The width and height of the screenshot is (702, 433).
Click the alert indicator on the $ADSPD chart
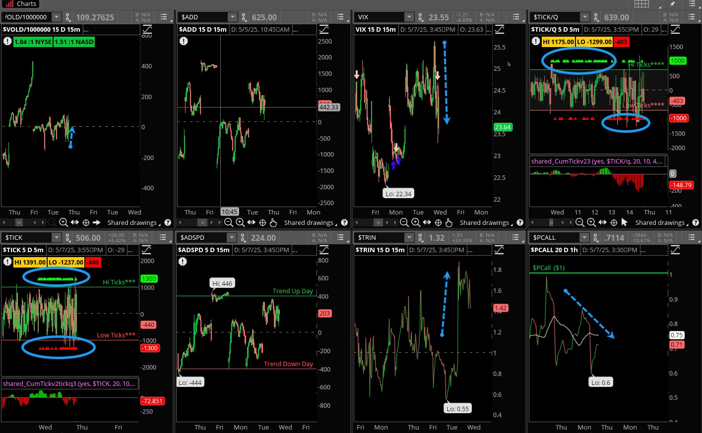click(183, 261)
